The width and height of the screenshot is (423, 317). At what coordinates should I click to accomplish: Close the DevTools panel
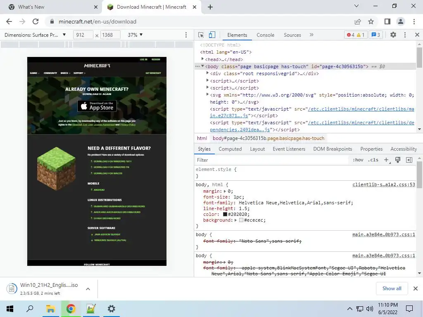417,35
